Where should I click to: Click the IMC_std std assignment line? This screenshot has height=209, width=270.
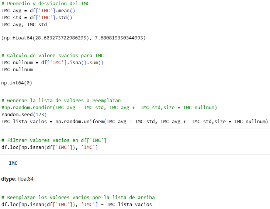pyautogui.click(x=37, y=18)
